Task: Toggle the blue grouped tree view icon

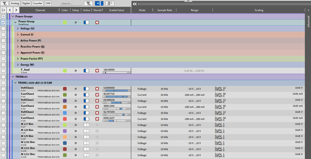Action: click(x=99, y=3)
